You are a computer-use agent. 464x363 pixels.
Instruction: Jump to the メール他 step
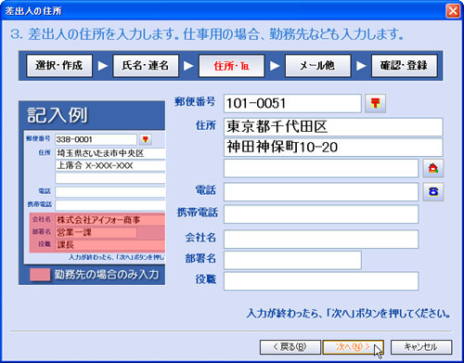tap(318, 66)
